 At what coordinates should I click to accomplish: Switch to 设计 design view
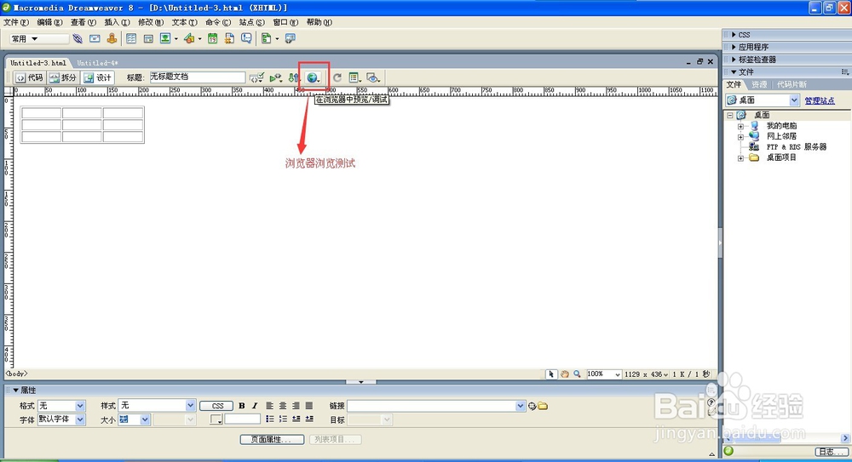98,77
